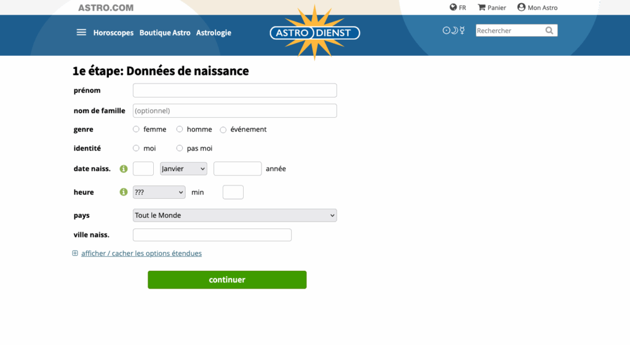Click the info icon beside date naiss.
Screen dimensions: 630x345
(x=123, y=169)
